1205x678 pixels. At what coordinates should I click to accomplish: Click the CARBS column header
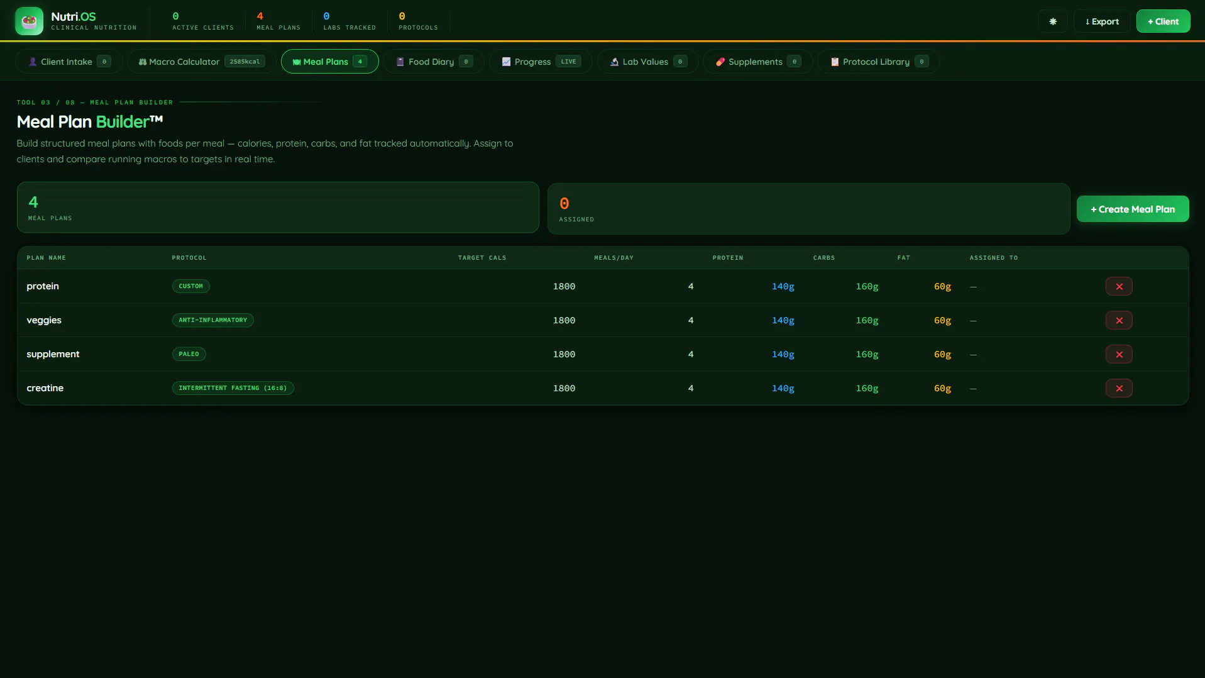point(824,258)
